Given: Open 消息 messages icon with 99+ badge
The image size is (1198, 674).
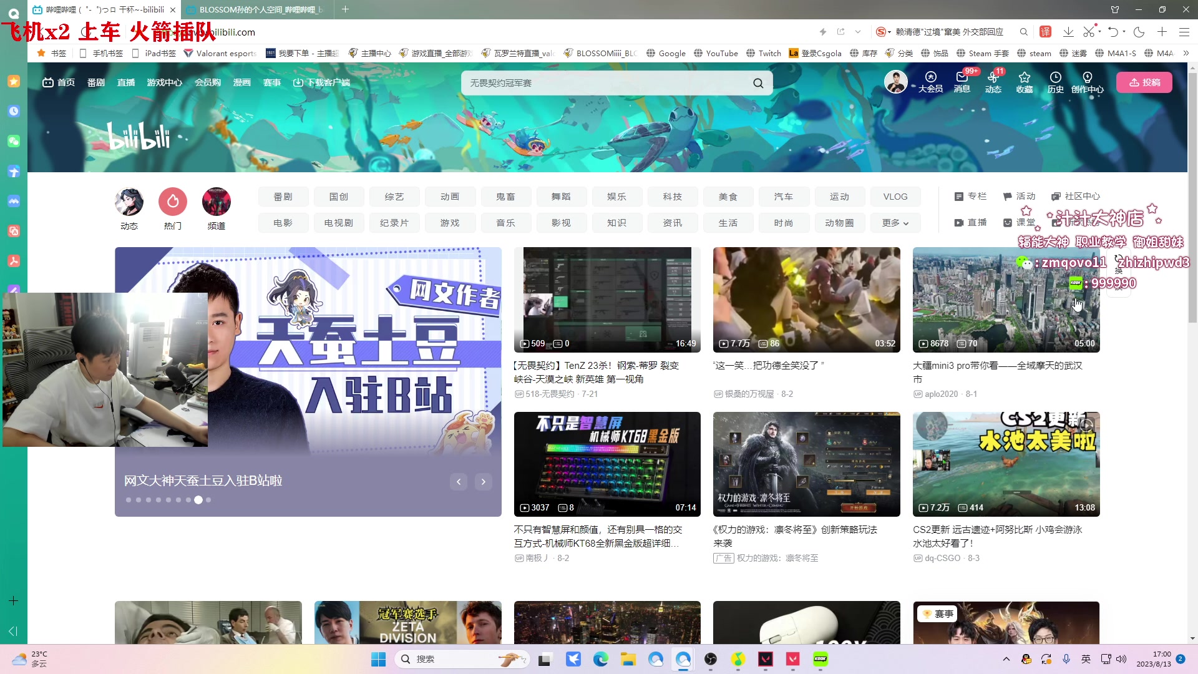Looking at the screenshot, I should (x=962, y=82).
